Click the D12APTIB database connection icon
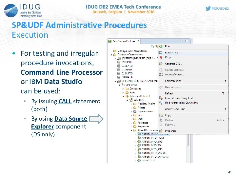The image size is (236, 177). click(x=119, y=73)
